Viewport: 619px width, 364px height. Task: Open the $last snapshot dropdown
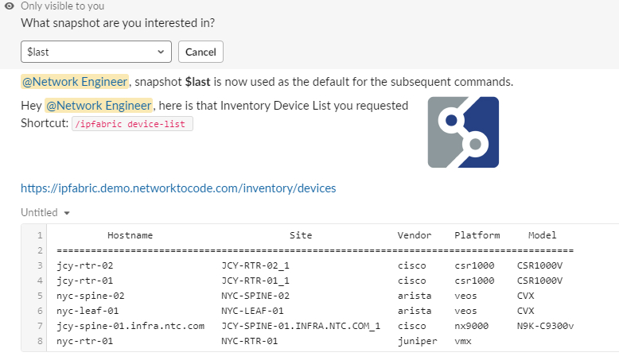click(x=96, y=52)
